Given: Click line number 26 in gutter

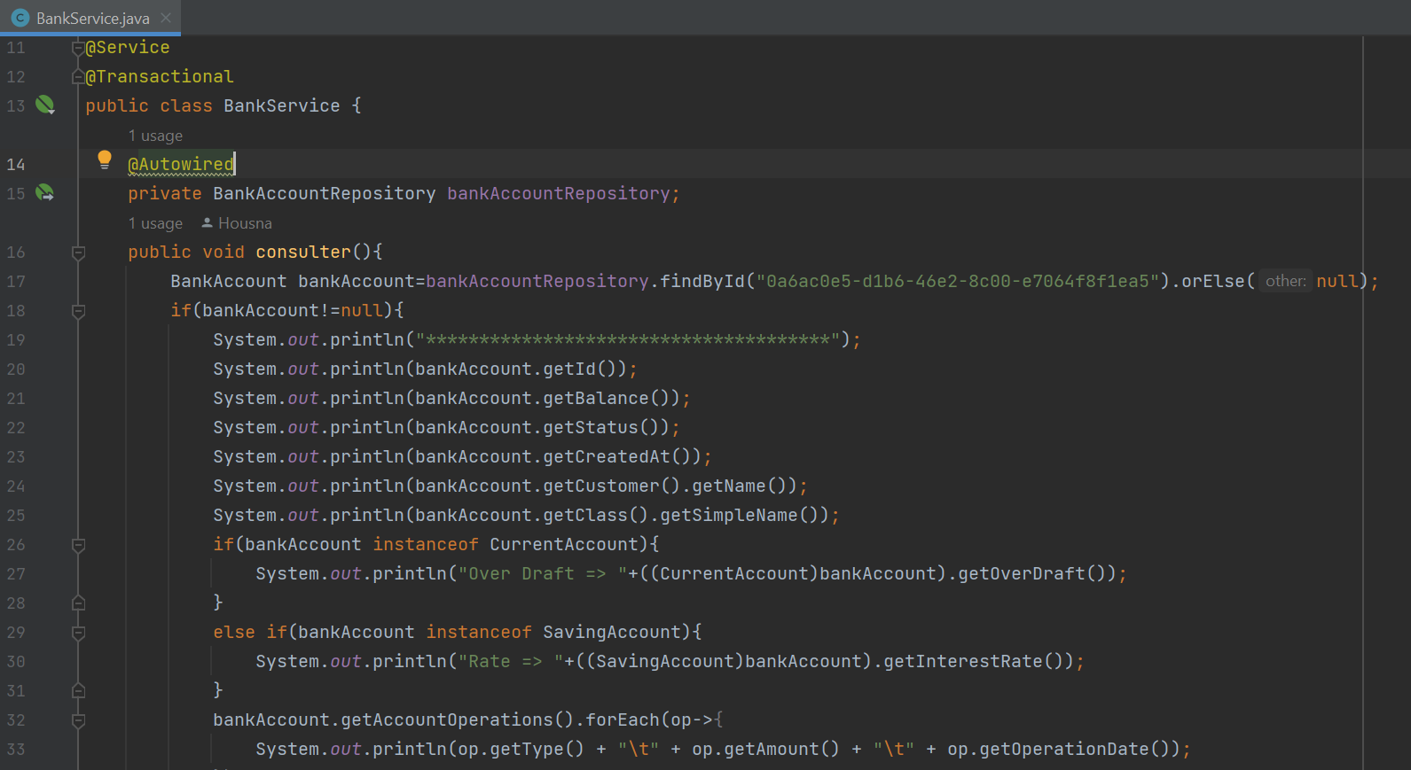Looking at the screenshot, I should click(x=16, y=544).
